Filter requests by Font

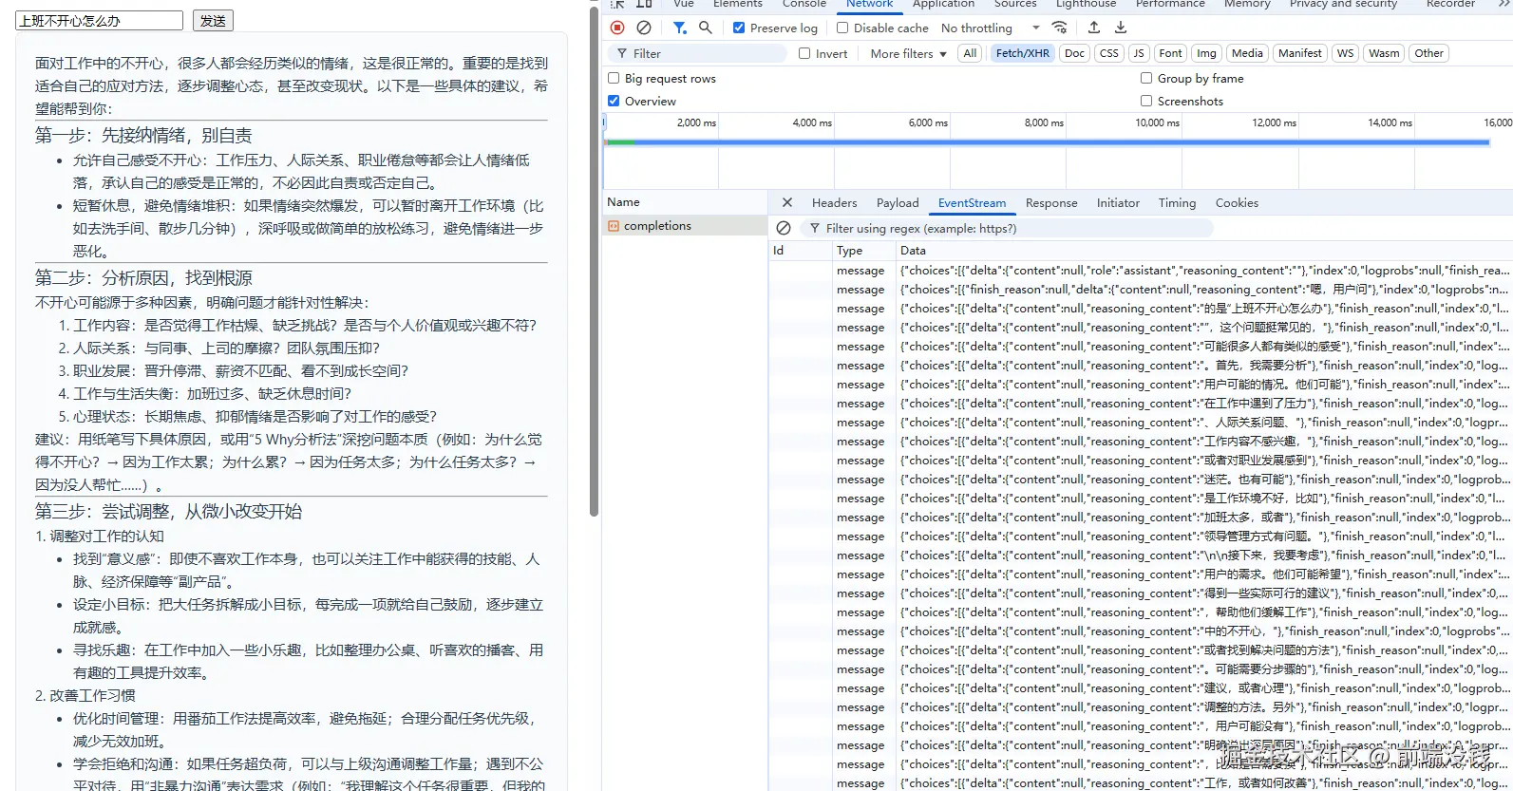click(x=1170, y=53)
